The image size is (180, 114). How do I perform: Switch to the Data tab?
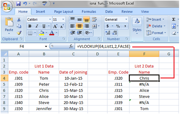[x=109, y=12]
